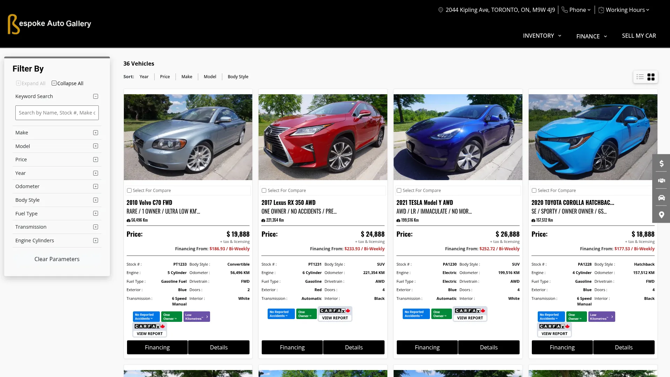Click No Reported Accidents badge on Lexus RX 350

(281, 314)
